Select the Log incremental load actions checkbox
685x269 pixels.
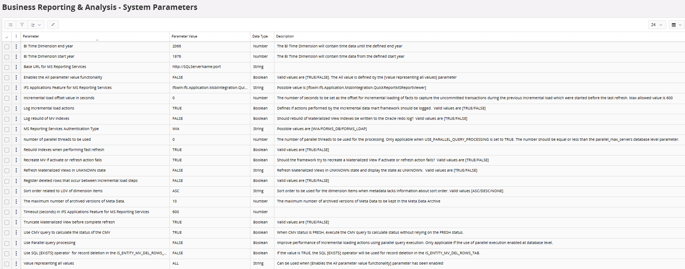click(x=7, y=109)
